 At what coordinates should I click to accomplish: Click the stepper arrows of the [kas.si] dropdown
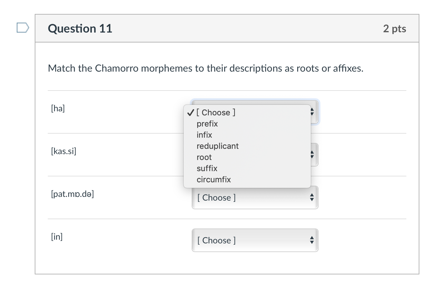tap(312, 154)
